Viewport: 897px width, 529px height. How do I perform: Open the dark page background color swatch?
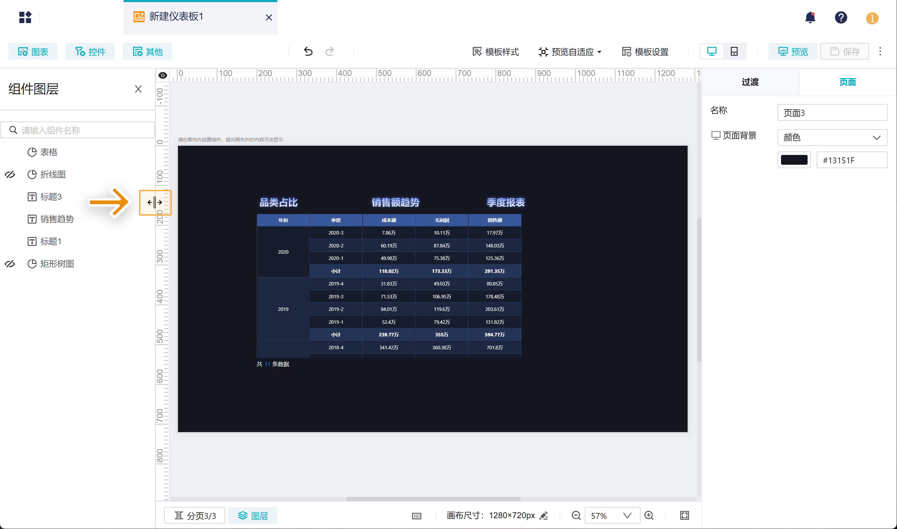click(x=794, y=160)
